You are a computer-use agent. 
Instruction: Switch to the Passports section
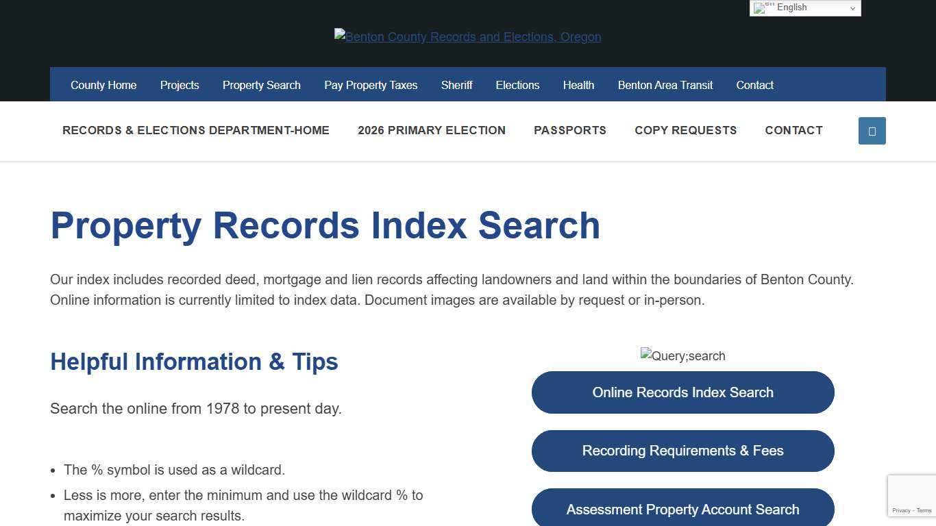coord(570,130)
